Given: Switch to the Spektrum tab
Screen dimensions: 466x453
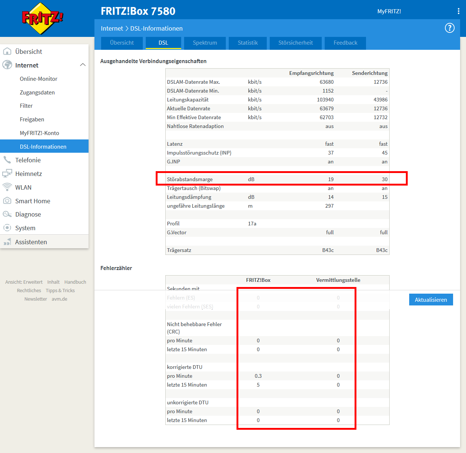Looking at the screenshot, I should coord(205,43).
